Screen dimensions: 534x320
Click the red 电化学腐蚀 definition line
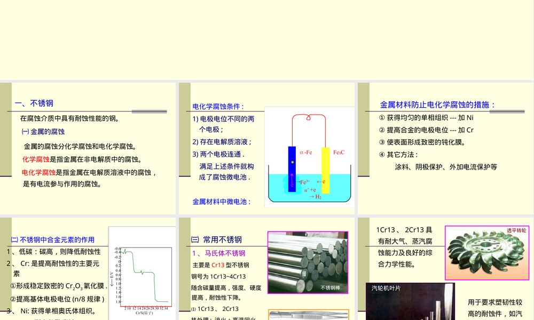tap(89, 172)
